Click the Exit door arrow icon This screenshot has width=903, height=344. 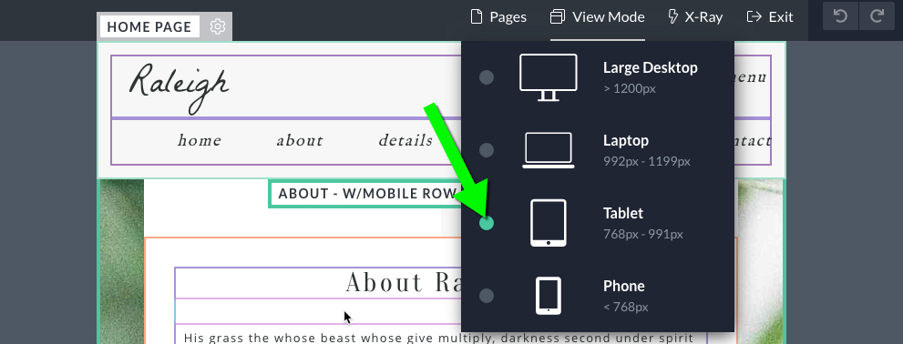click(754, 16)
